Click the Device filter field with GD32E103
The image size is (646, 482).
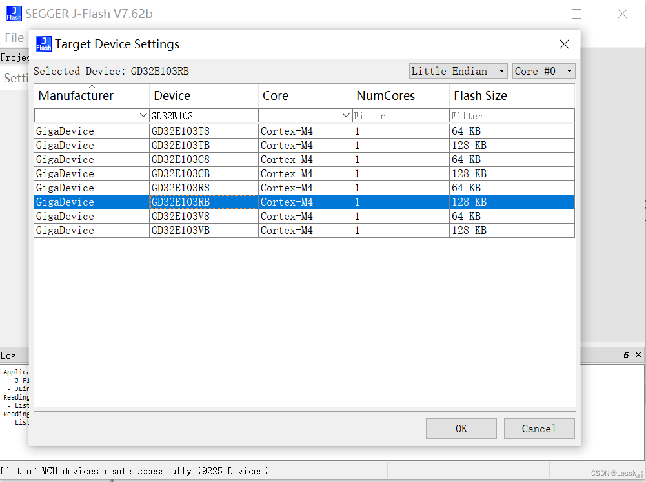pos(204,115)
